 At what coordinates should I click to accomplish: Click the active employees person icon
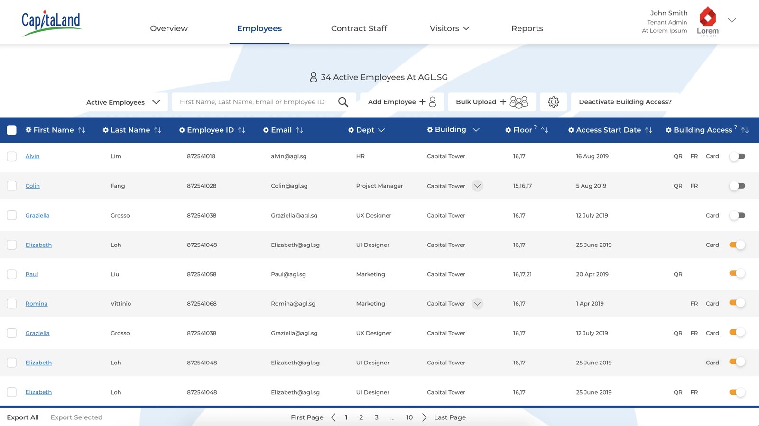[x=314, y=77]
